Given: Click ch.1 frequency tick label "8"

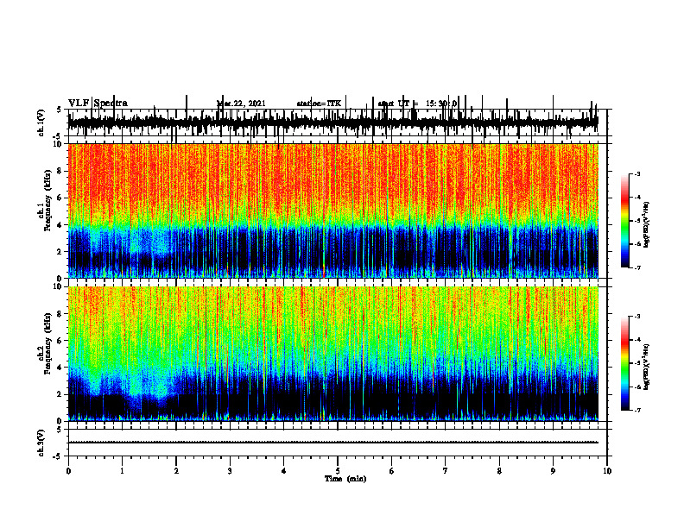Looking at the screenshot, I should click(x=60, y=171).
